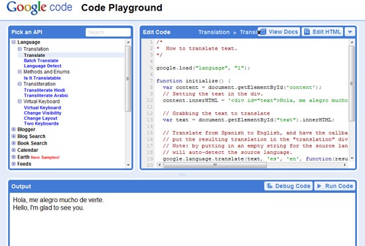Viewport: 365px width, 246px height.
Task: Open the Transliterate Arabic sample
Action: pos(46,95)
